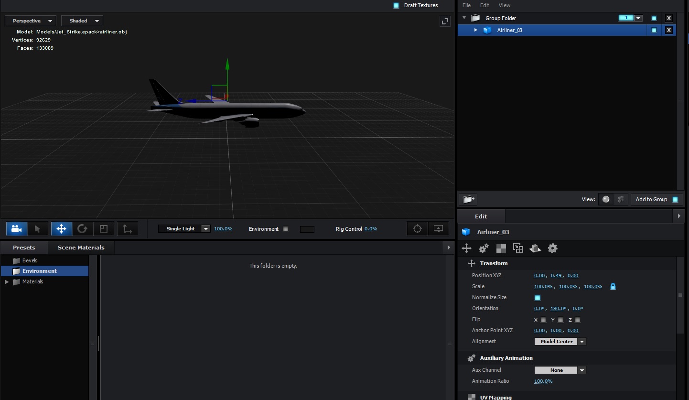Activate the move gizmo tool
Screen dimensions: 689x400
coord(62,229)
